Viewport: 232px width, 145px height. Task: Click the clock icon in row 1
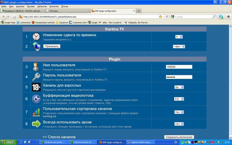tap(36, 37)
